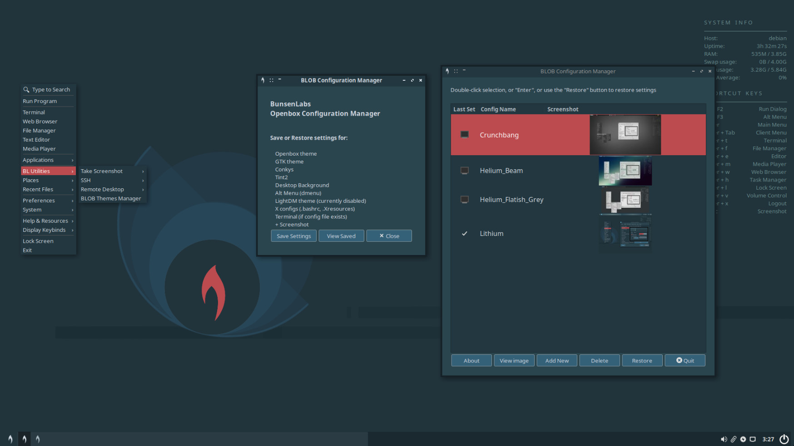
Task: Click the View image button
Action: click(x=514, y=361)
